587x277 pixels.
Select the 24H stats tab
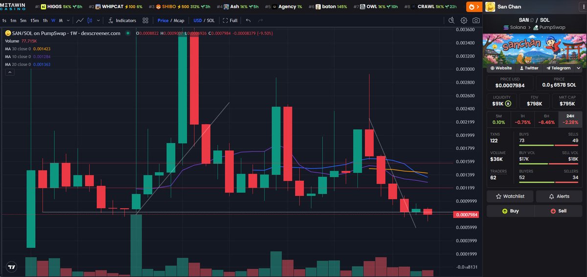tap(570, 119)
